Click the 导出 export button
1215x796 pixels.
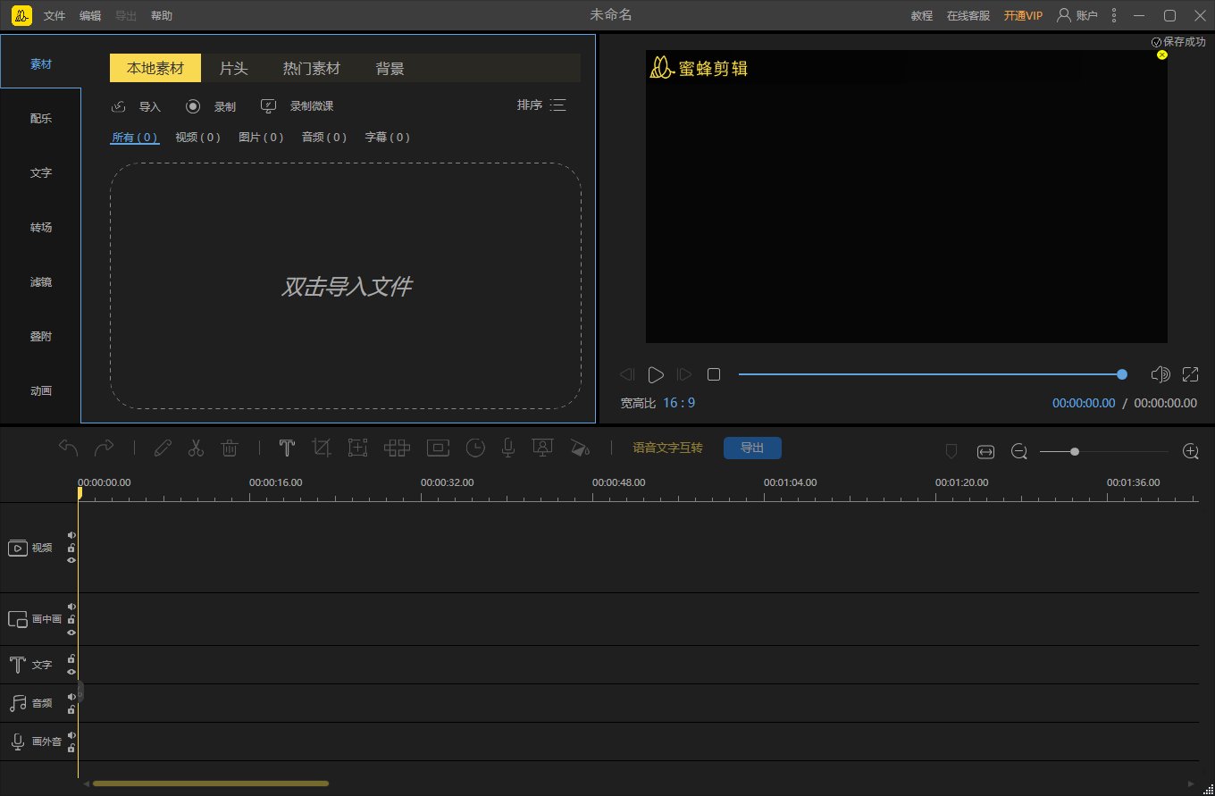[752, 448]
